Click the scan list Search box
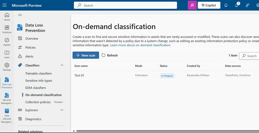The image size is (259, 133). (x=249, y=56)
